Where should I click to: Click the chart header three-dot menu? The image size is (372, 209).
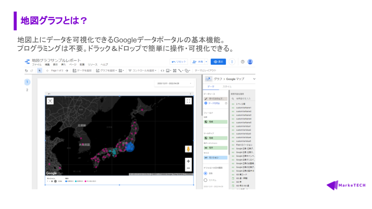tap(190, 94)
